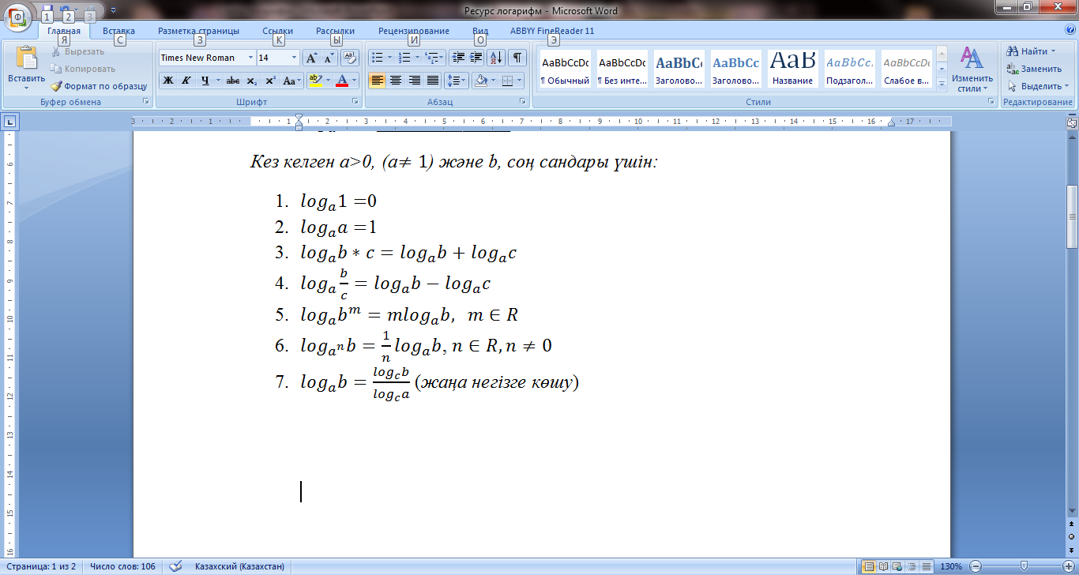Apply the Название style
Viewport: 1079px width, 575px height.
pyautogui.click(x=792, y=70)
